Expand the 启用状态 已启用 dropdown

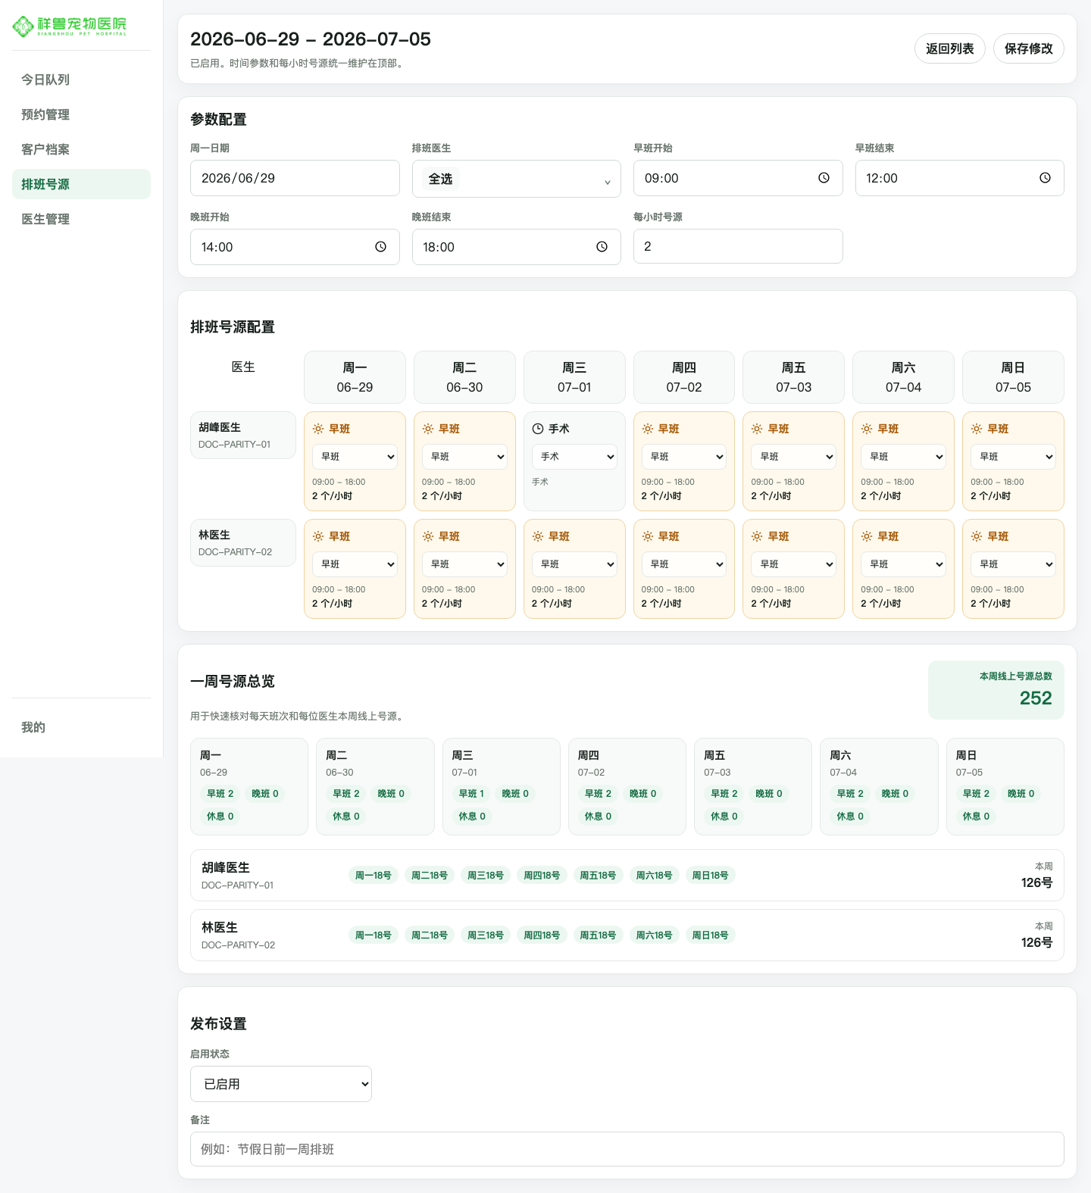pos(281,1084)
